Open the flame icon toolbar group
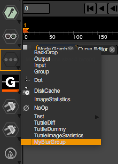This screenshot has width=118, height=164. click(x=11, y=153)
